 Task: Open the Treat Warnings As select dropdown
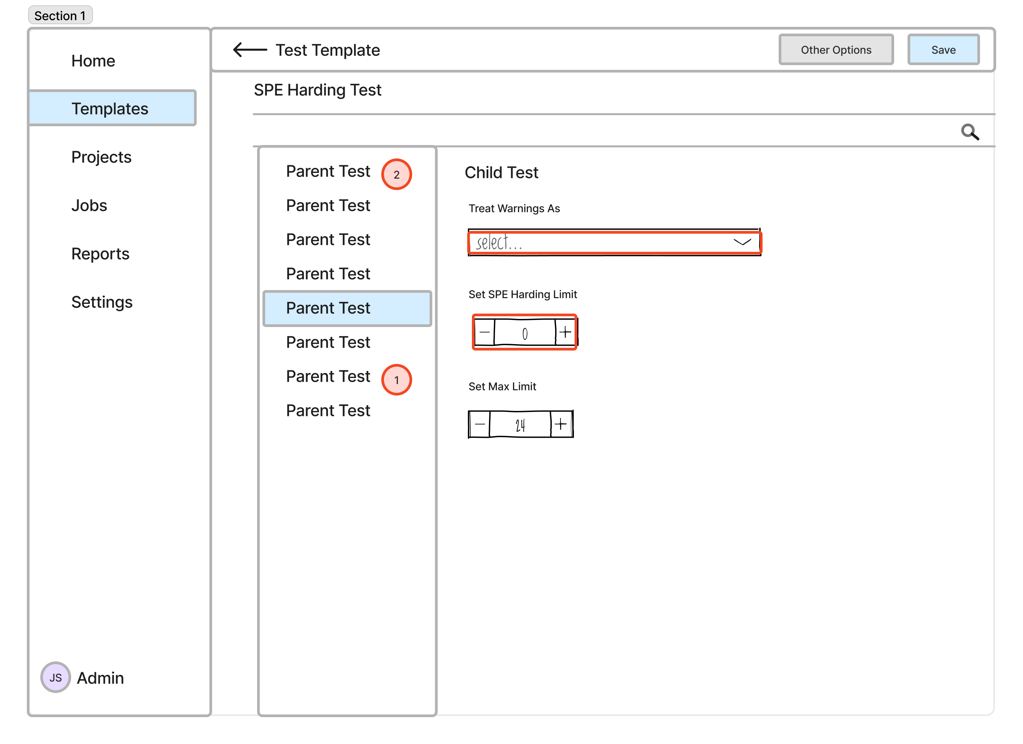614,243
